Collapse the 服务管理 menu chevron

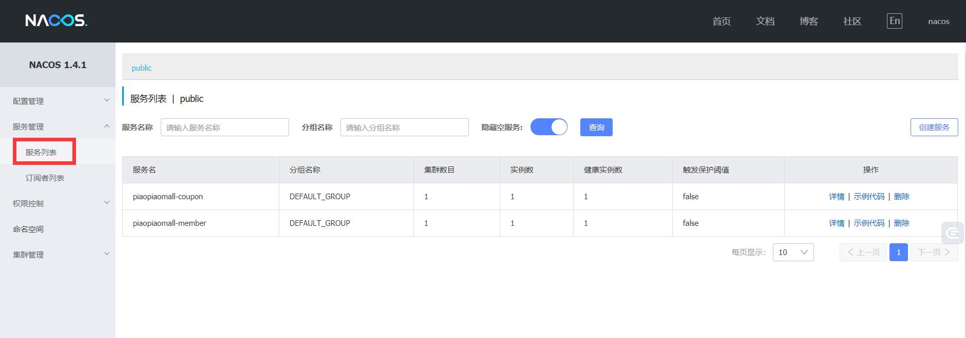pyautogui.click(x=107, y=126)
